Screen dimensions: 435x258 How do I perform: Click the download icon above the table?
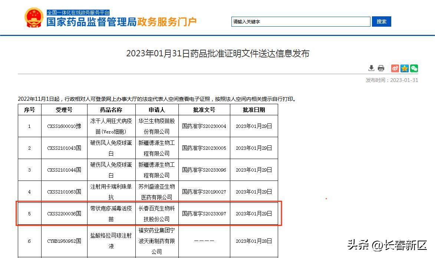click(x=371, y=68)
